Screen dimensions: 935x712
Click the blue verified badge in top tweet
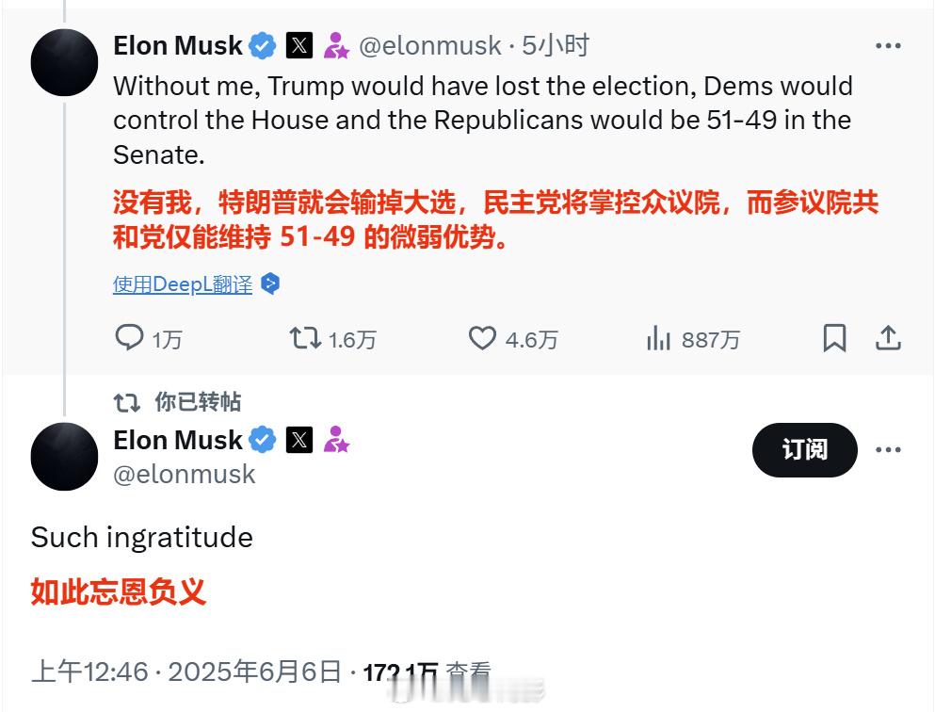click(263, 46)
